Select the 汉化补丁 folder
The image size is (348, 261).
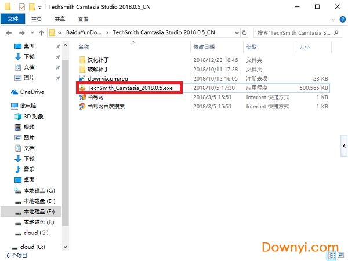tap(98, 60)
